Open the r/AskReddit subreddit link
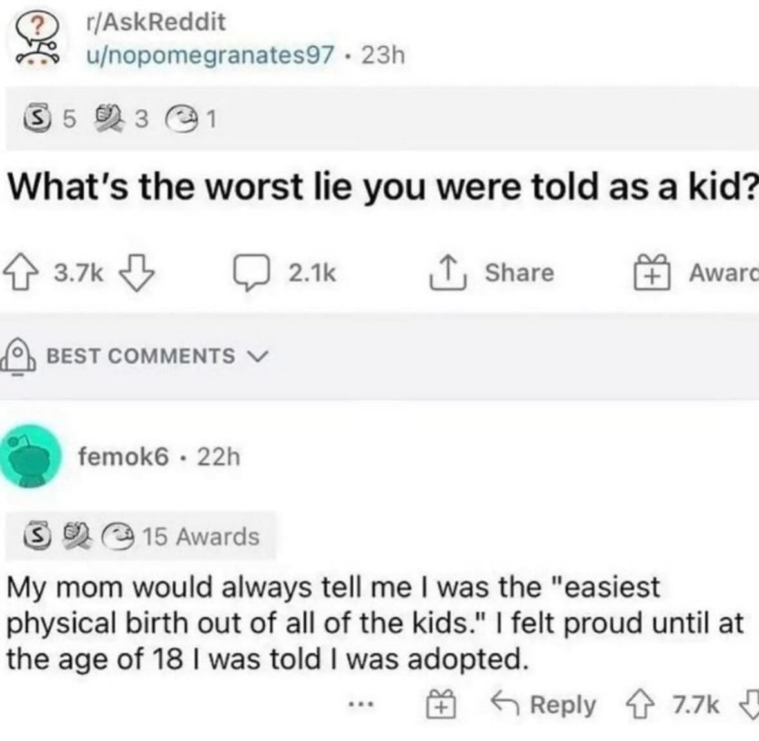This screenshot has height=741, width=759. (x=156, y=22)
